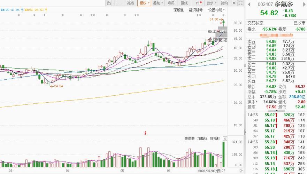This screenshot has width=307, height=174.
Task: Click 卖五 price 54.86
Action: point(271,41)
